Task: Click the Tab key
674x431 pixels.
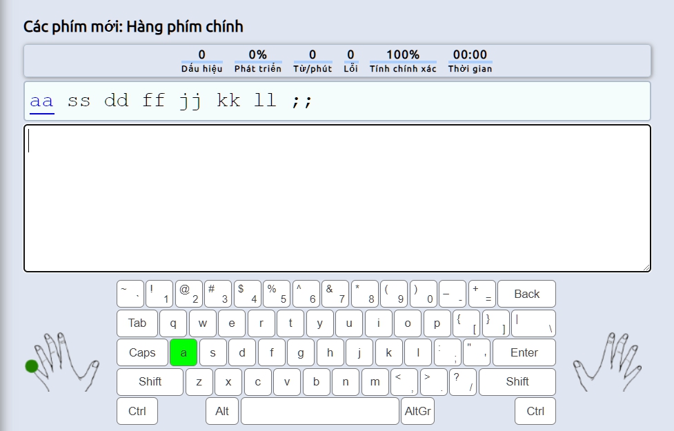Action: (137, 323)
